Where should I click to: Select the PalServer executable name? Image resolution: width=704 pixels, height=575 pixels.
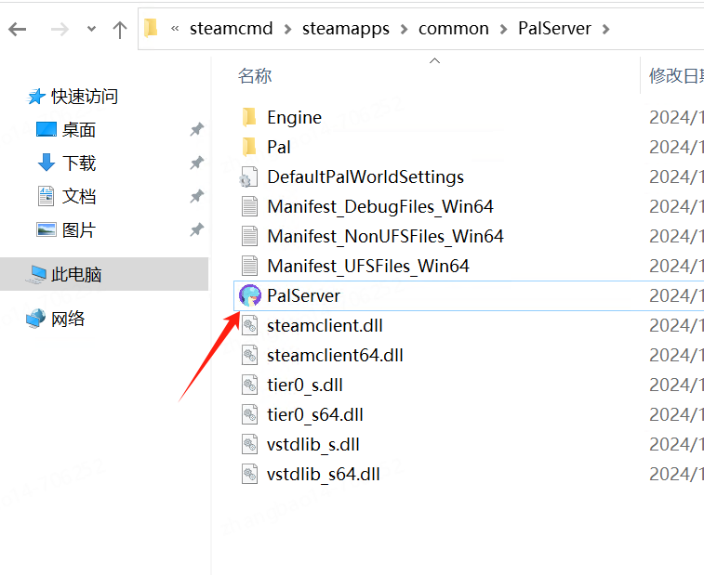pyautogui.click(x=303, y=295)
